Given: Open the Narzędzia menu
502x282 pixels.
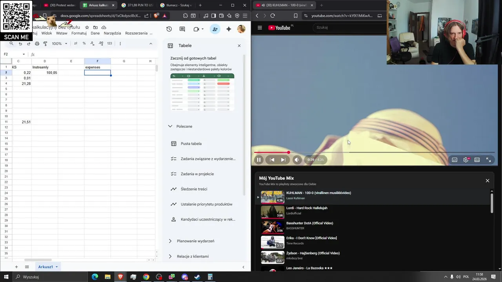Looking at the screenshot, I should (112, 33).
